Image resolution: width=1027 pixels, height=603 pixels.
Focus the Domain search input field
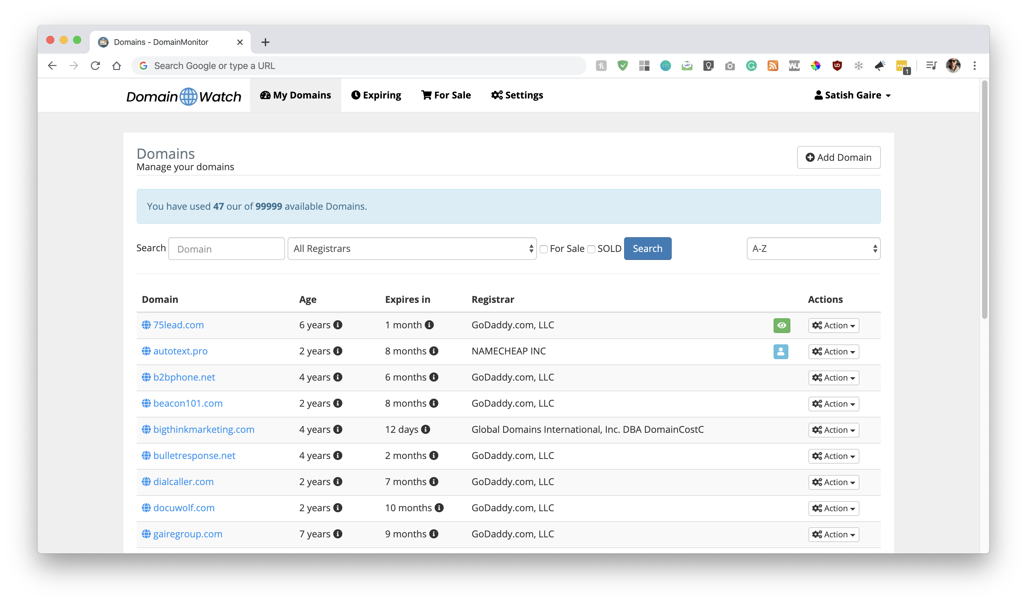[226, 249]
